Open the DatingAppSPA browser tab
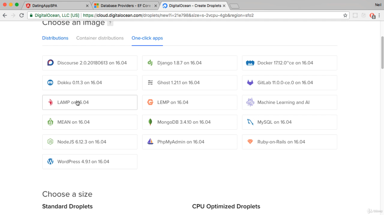The width and height of the screenshot is (384, 215). [57, 6]
